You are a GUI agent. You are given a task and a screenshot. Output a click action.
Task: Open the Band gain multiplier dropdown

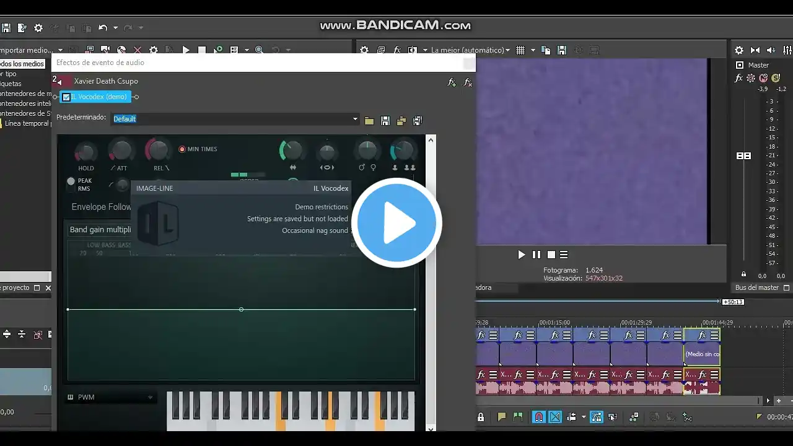click(100, 230)
